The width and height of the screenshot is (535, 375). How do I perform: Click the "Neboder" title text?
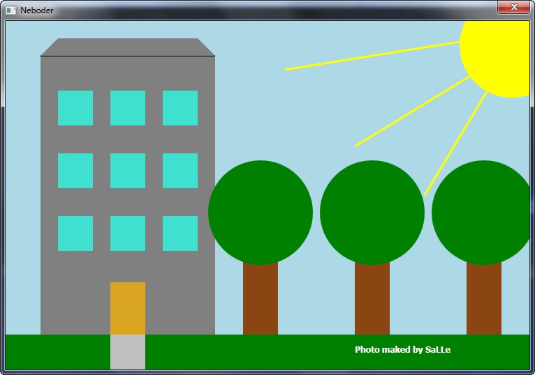37,10
